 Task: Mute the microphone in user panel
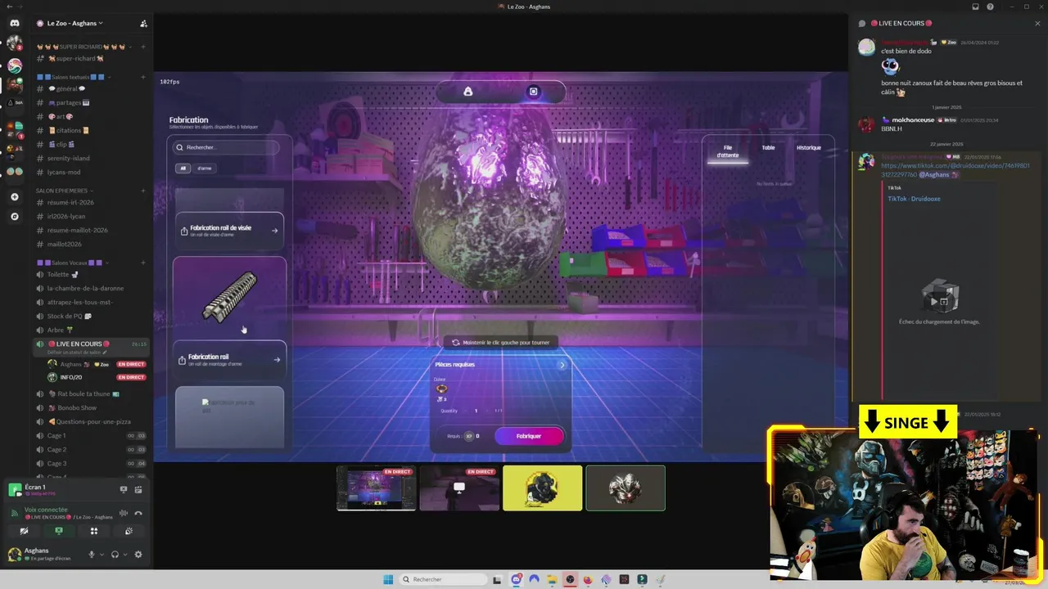[92, 554]
